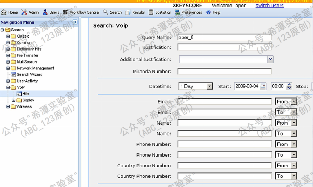Image resolution: width=313 pixels, height=187 pixels.
Task: Click the Common folder icon
Action: click(13, 43)
